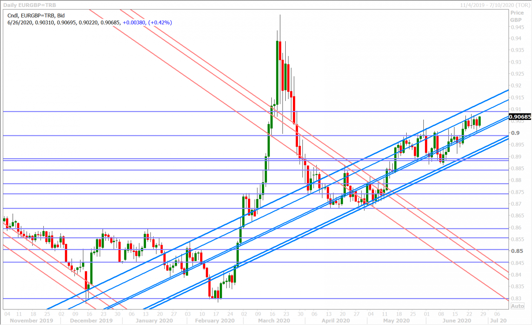Click the 0.845 price axis label

518,263
